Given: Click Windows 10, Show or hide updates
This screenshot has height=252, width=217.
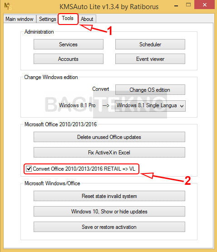Looking at the screenshot, I should pos(109,212).
